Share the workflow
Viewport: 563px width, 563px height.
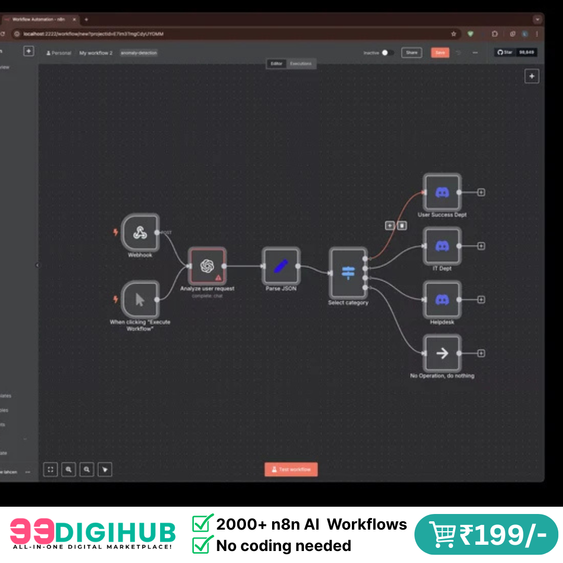(x=411, y=52)
